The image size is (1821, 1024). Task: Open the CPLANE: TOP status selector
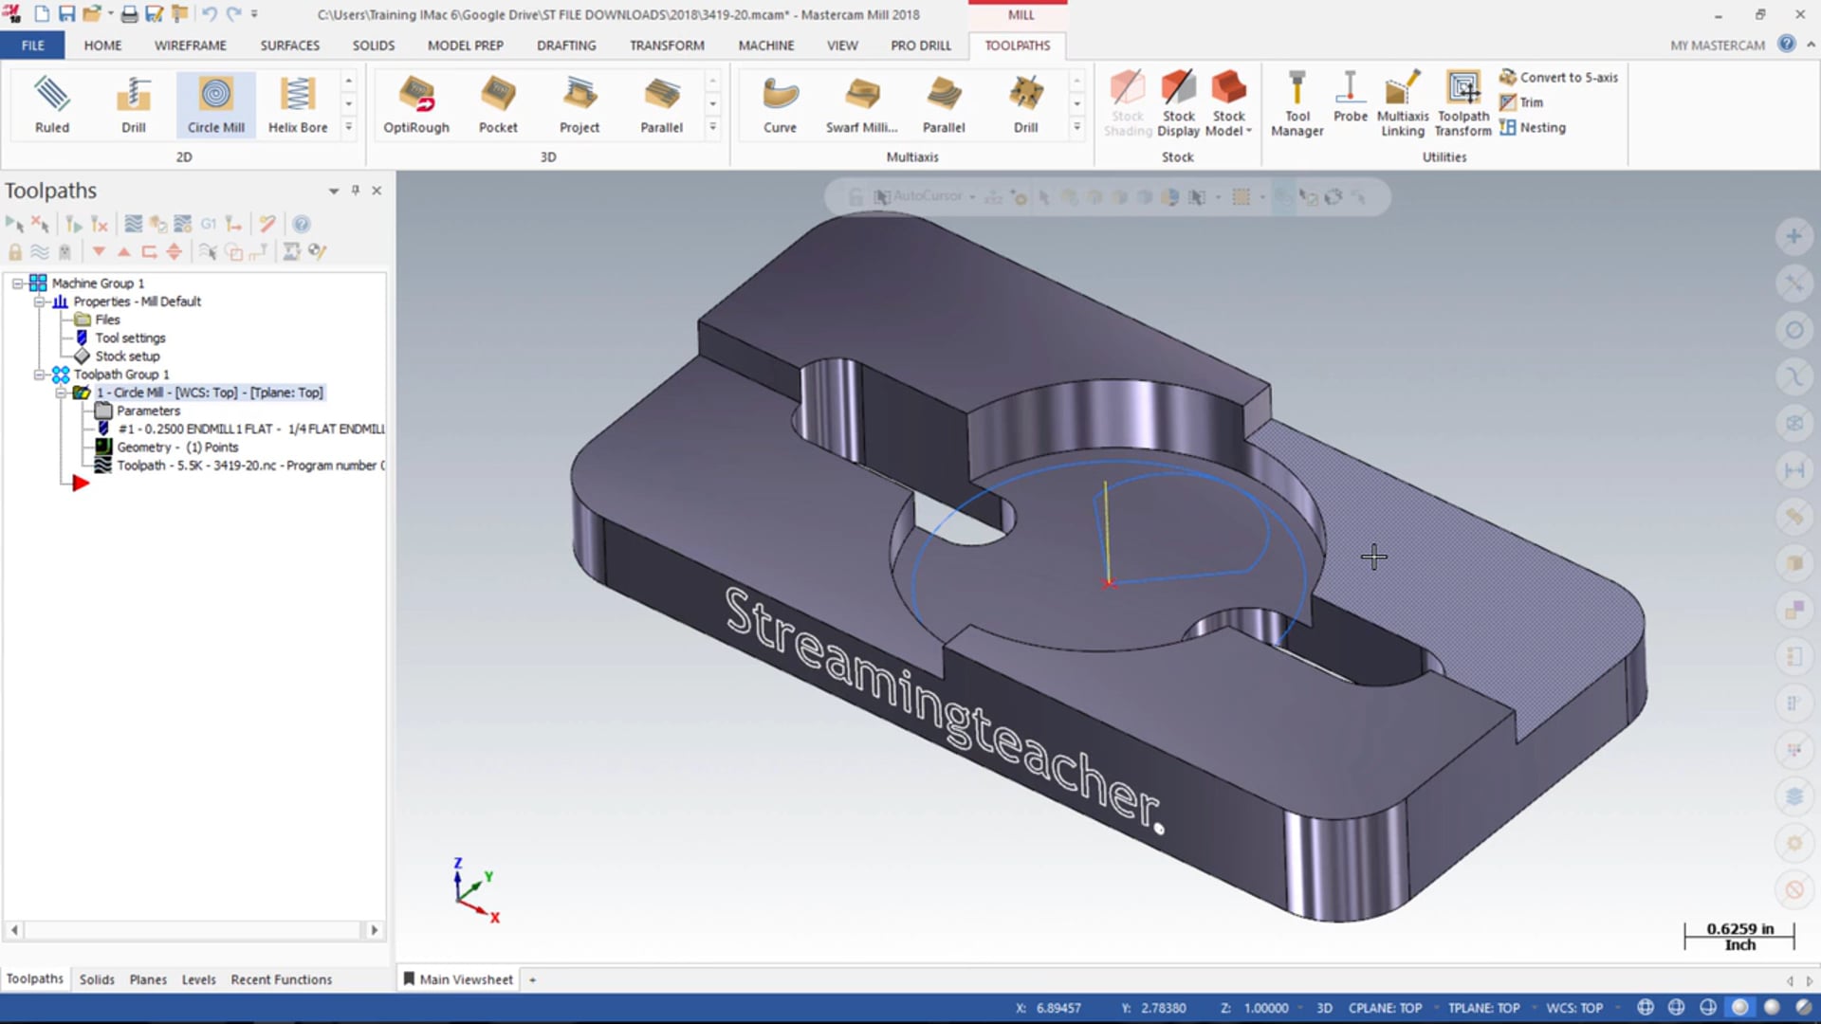pyautogui.click(x=1385, y=1008)
